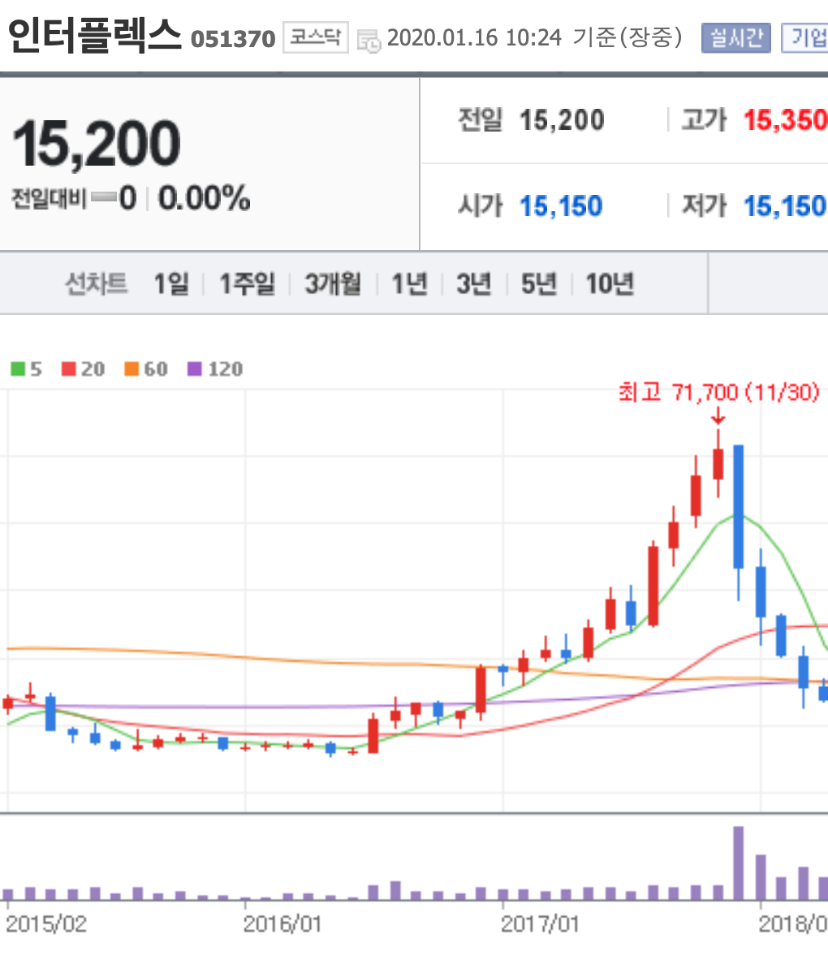Click the 전일대비 label
The height and width of the screenshot is (955, 828).
[50, 198]
